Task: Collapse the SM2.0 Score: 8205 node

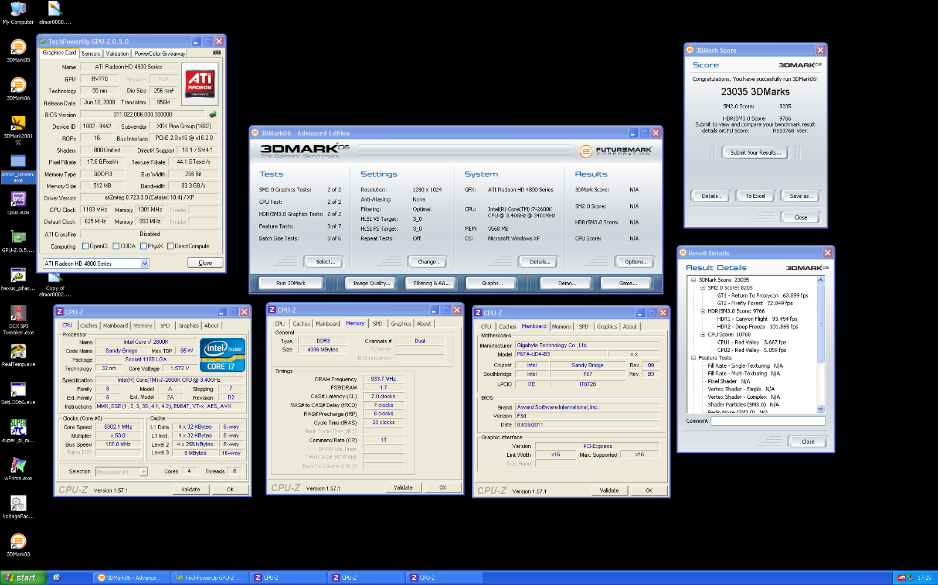Action: [702, 288]
